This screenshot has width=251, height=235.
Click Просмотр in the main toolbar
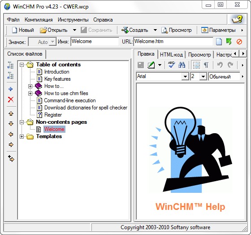pos(177,30)
